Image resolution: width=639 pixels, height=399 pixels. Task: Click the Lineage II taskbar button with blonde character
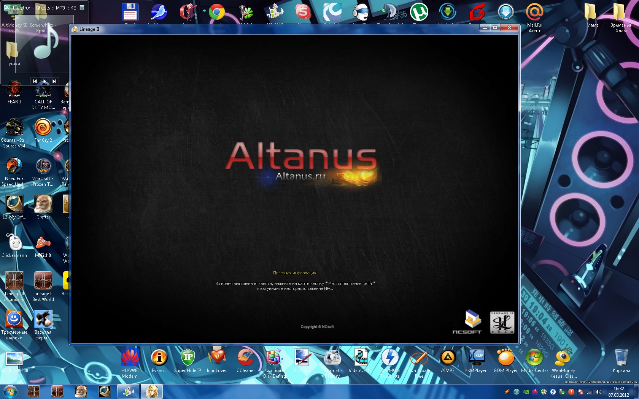pyautogui.click(x=152, y=391)
